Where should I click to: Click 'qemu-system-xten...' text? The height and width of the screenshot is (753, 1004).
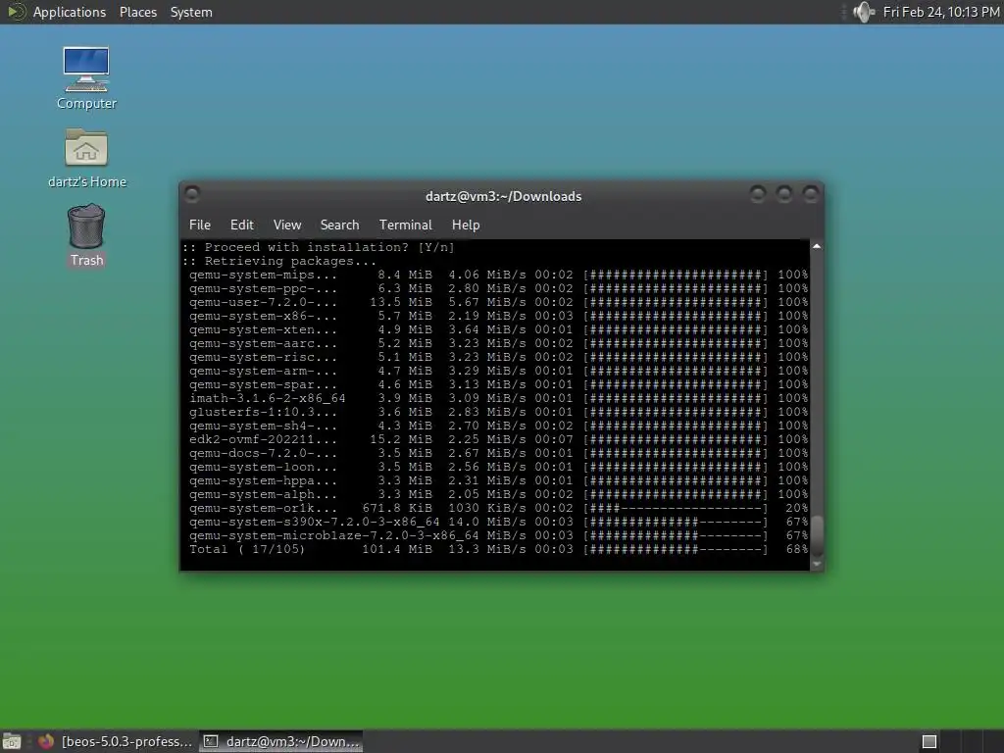[x=263, y=329]
